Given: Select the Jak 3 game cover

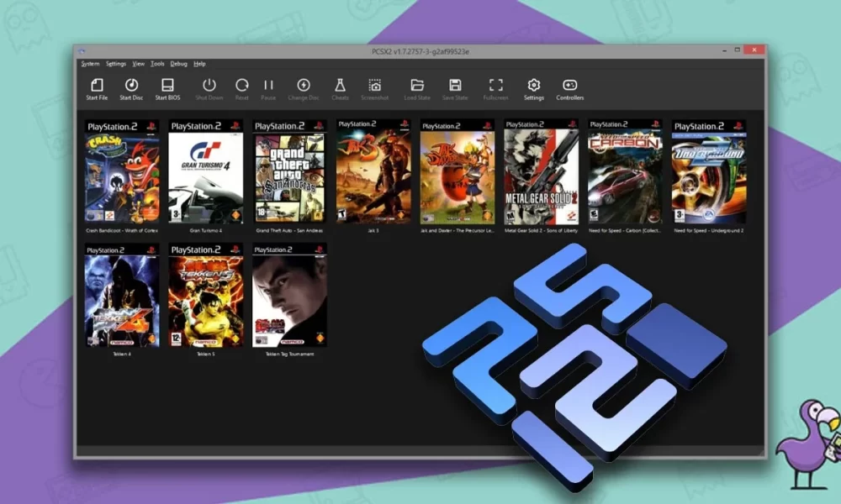Looking at the screenshot, I should point(373,171).
